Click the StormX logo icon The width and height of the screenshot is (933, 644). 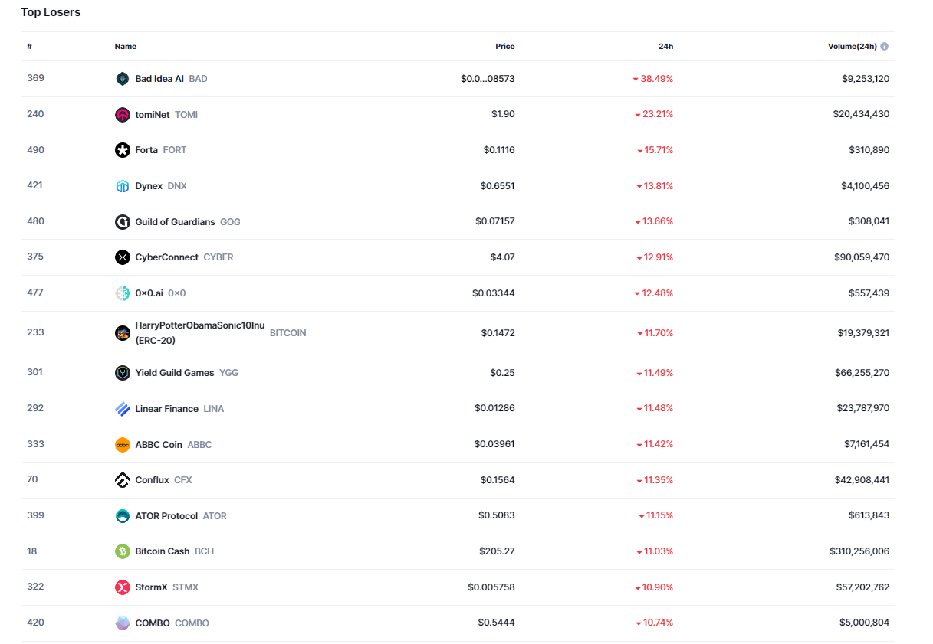[x=123, y=587]
